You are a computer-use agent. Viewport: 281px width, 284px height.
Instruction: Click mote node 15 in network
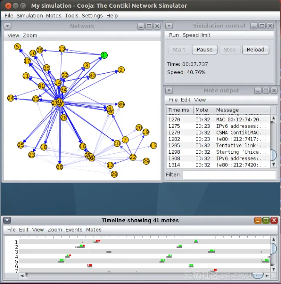click(153, 146)
